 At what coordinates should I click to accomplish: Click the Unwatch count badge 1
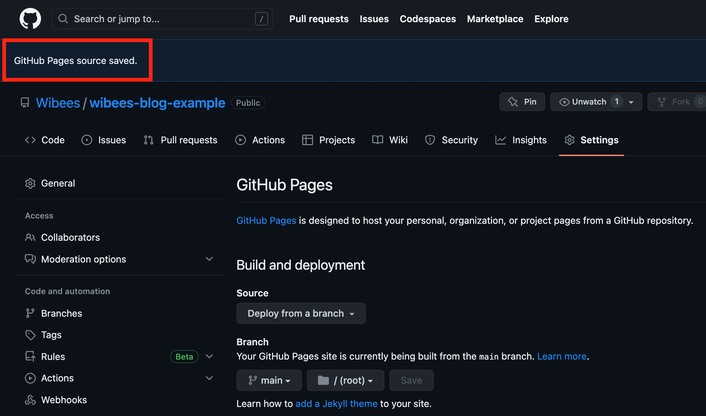click(617, 102)
